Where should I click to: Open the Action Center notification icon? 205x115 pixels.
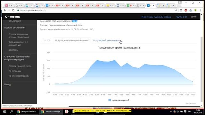185,111
